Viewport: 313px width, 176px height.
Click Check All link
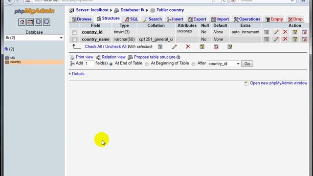click(x=93, y=47)
